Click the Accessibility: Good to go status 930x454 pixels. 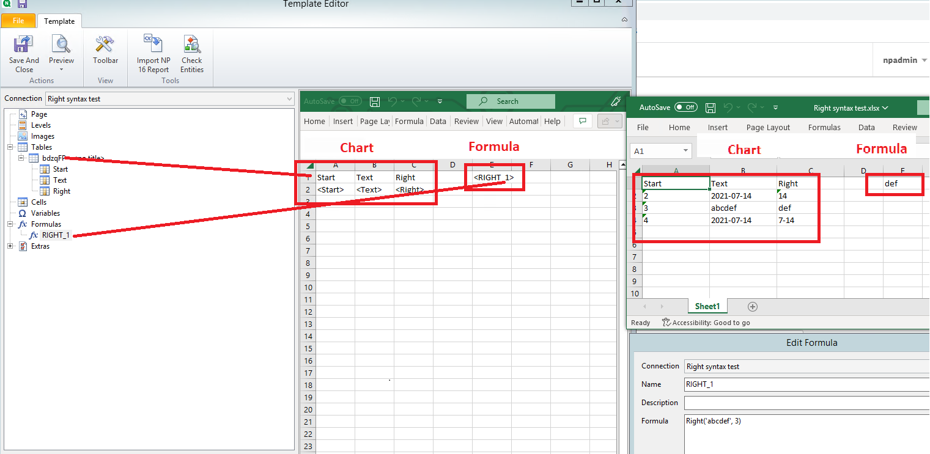710,323
